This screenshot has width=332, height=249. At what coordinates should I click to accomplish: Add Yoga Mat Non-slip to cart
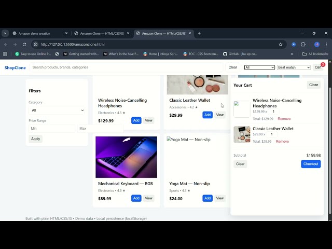208,198
